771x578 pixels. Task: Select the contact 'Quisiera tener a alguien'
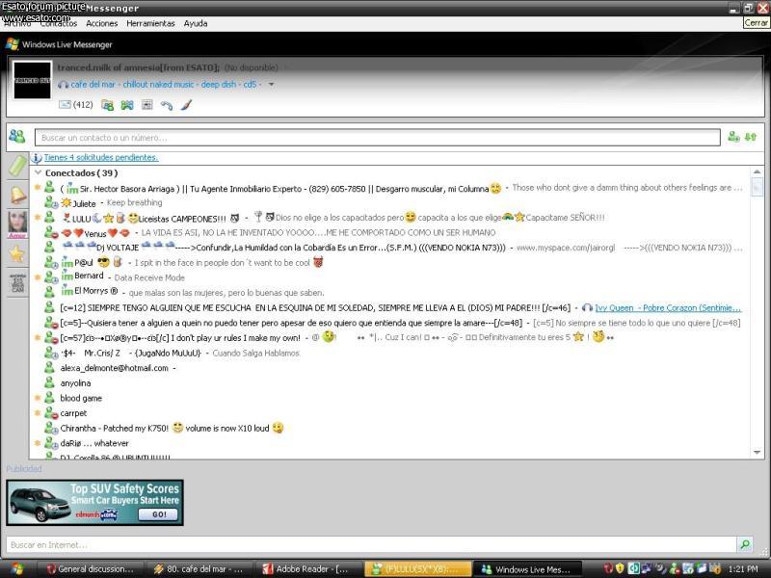[388, 323]
